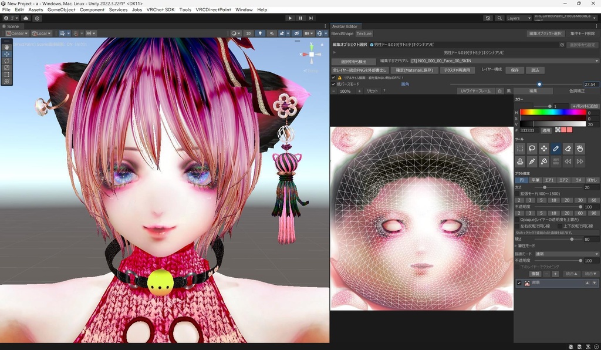Click the redo forward arrows icon
The height and width of the screenshot is (350, 601).
(x=580, y=161)
